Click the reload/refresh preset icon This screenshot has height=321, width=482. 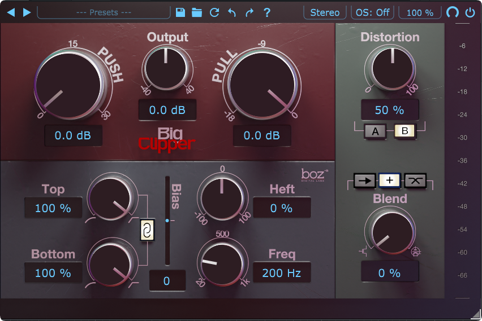click(x=214, y=12)
